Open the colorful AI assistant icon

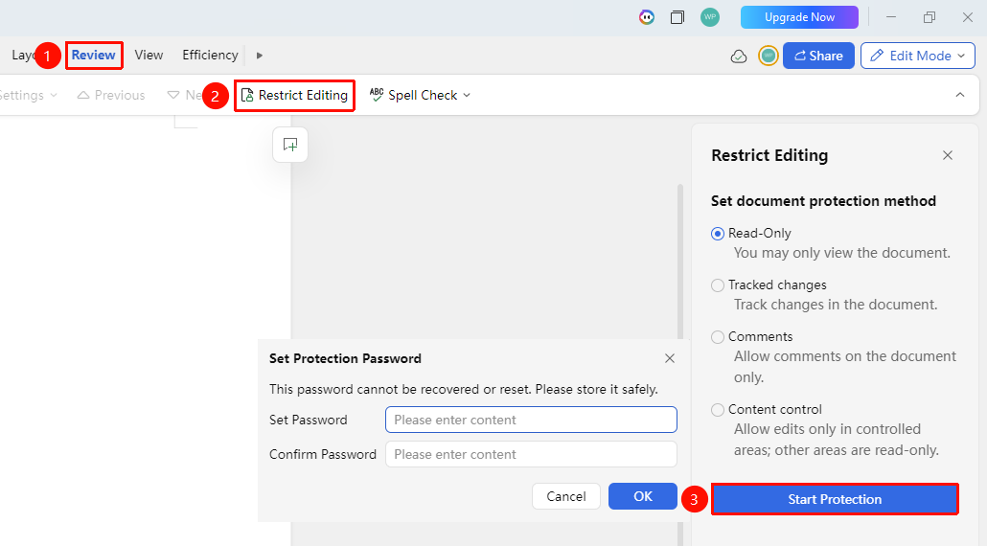pos(647,17)
